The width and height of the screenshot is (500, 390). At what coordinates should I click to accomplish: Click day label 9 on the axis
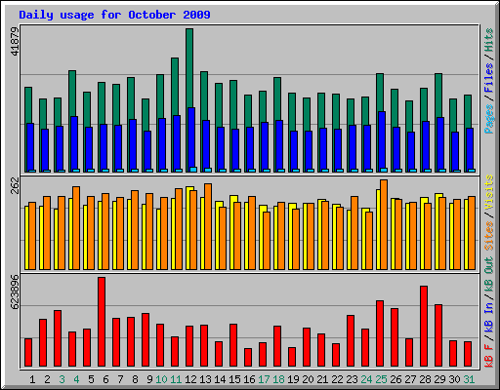pos(149,379)
